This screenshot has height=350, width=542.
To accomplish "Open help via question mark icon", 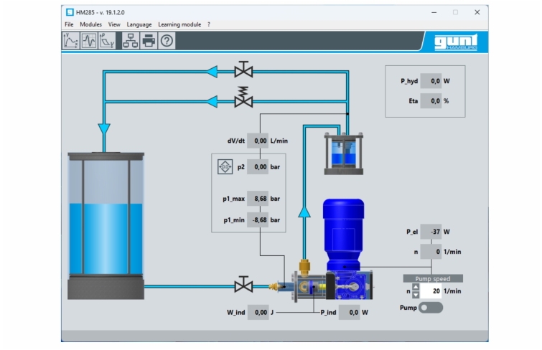I will coord(166,41).
